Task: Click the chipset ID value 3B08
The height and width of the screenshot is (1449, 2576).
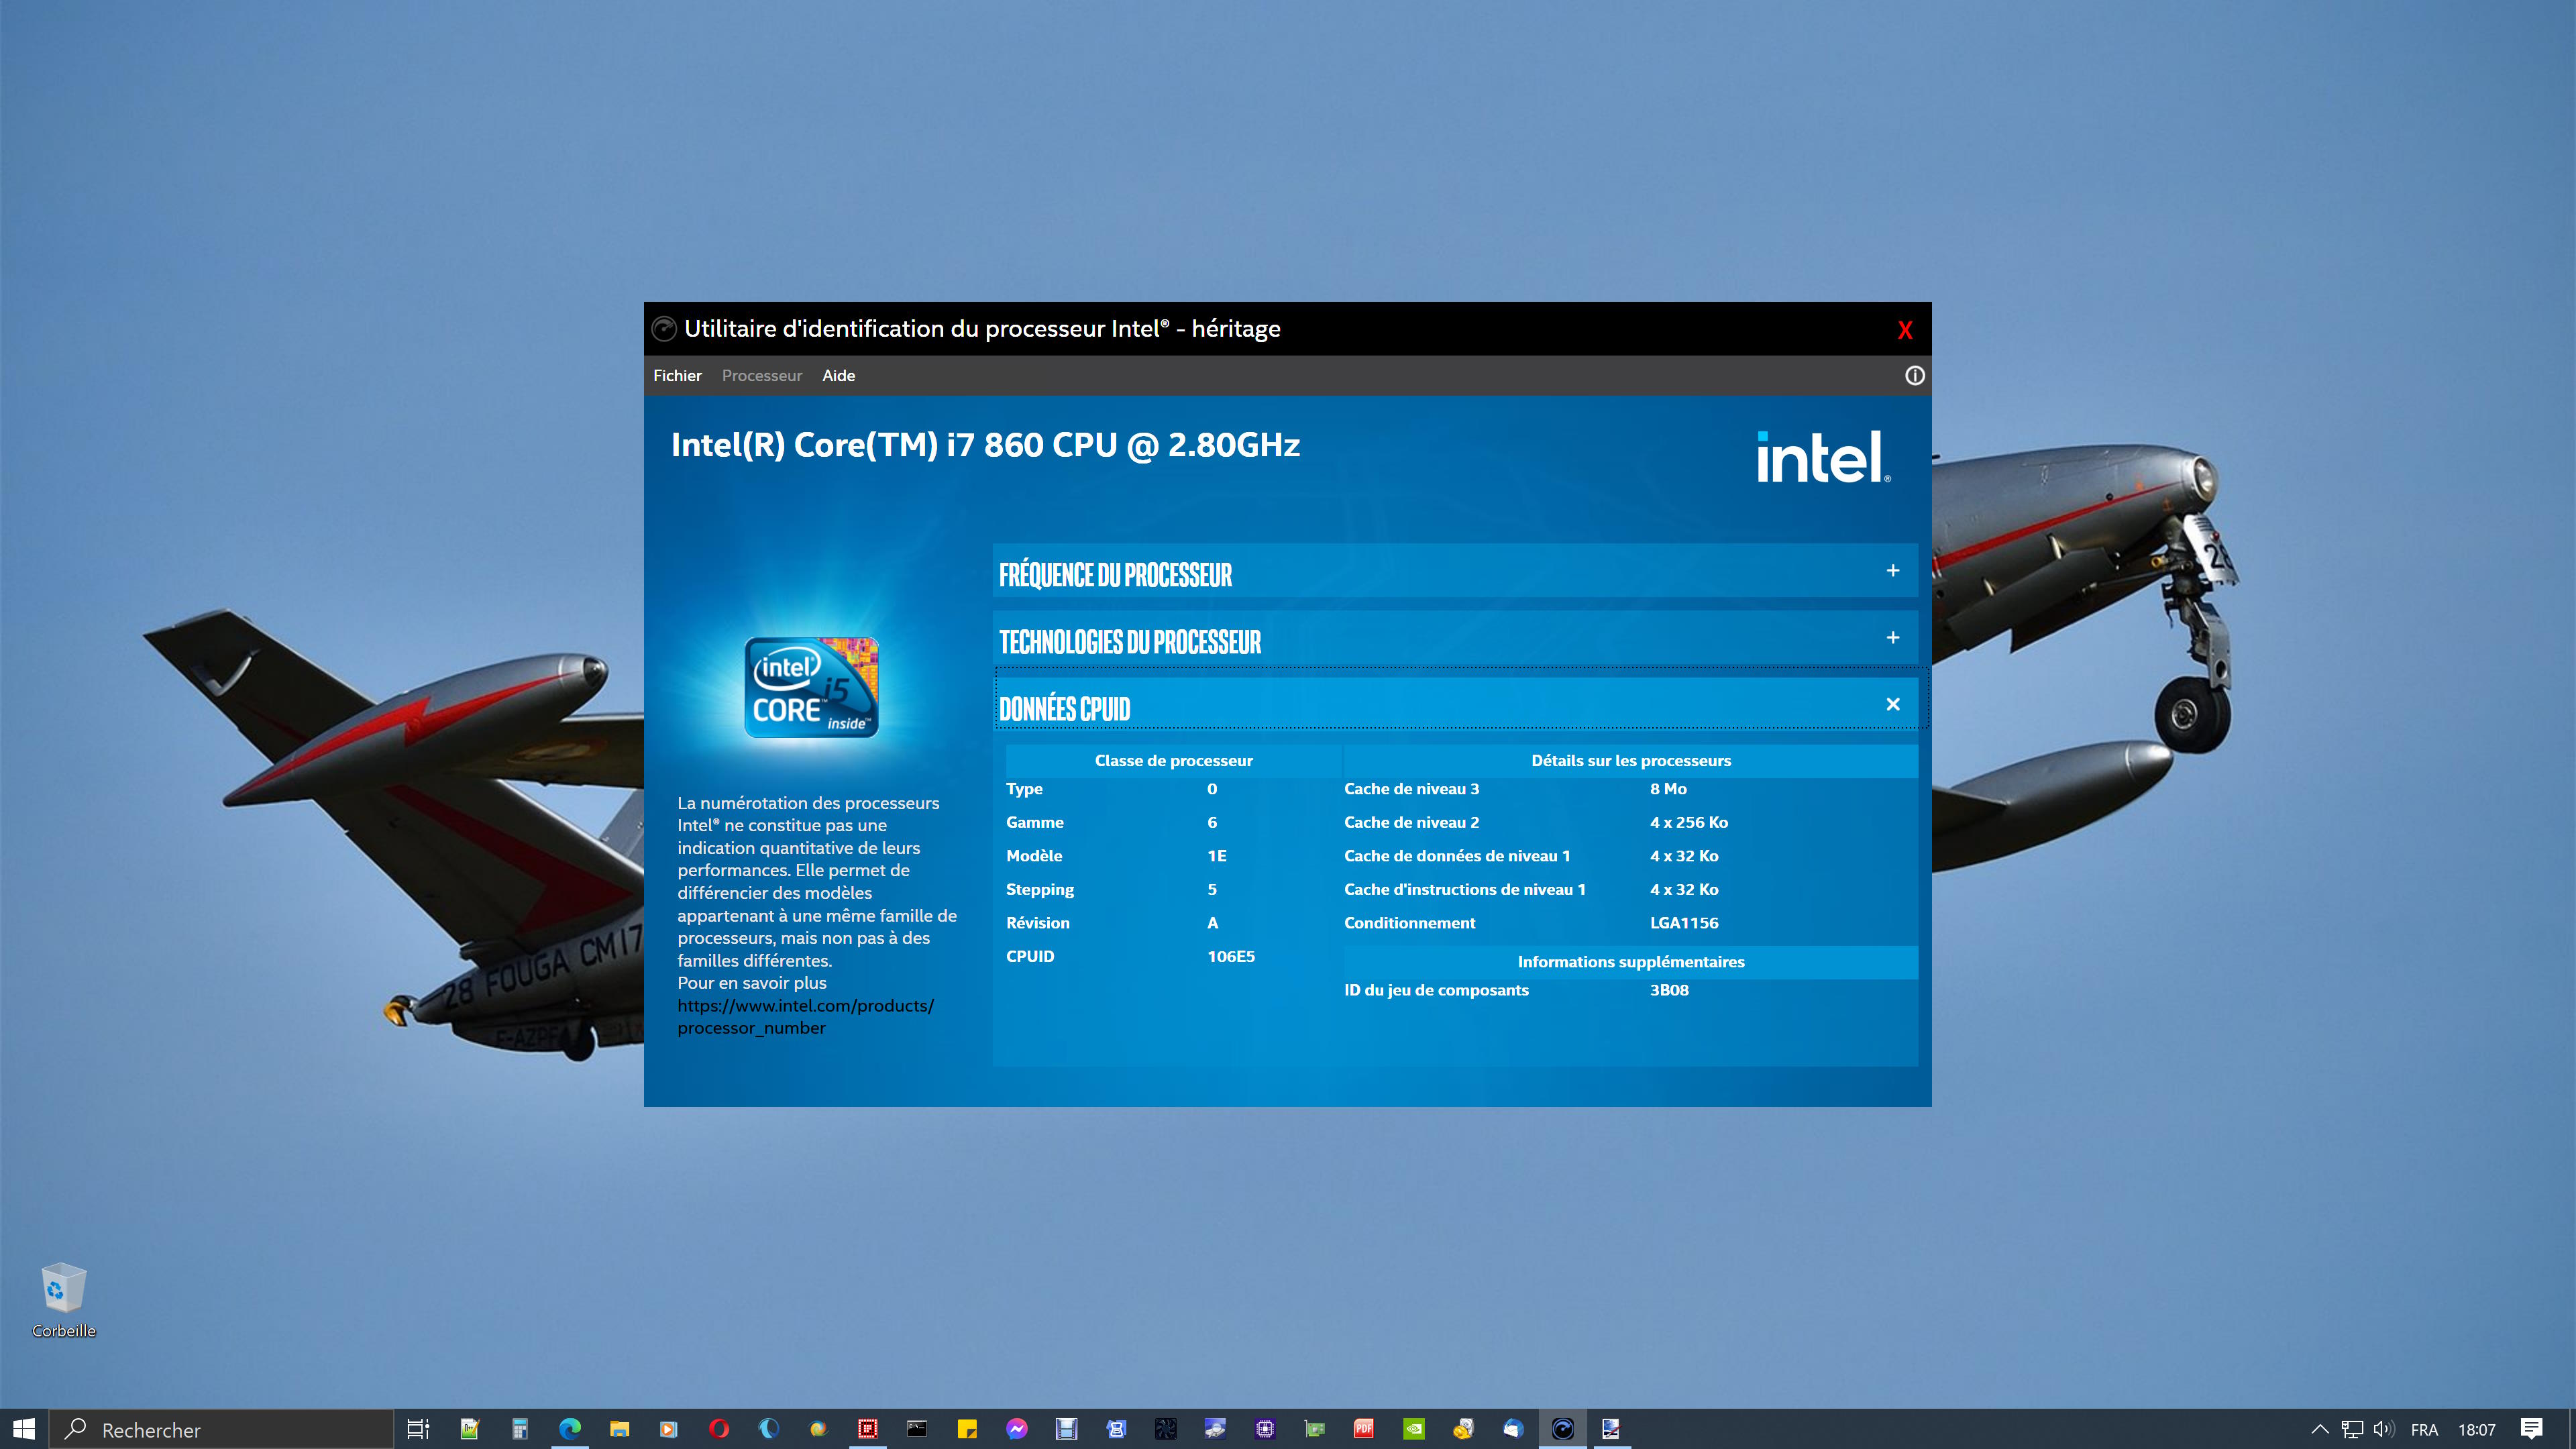Action: point(1669,989)
